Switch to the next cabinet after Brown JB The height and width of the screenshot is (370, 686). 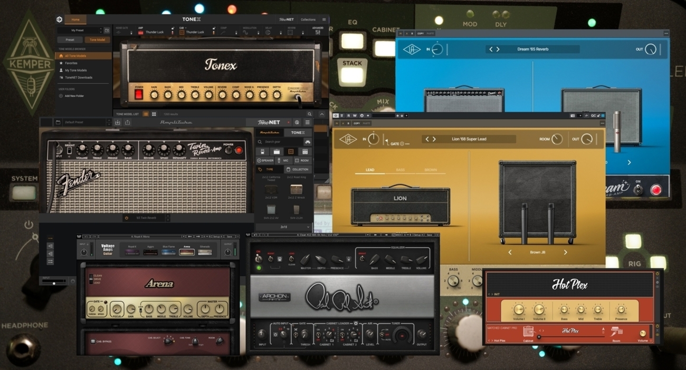coord(565,252)
